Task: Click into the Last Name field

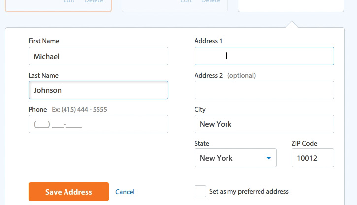Action: pos(98,90)
